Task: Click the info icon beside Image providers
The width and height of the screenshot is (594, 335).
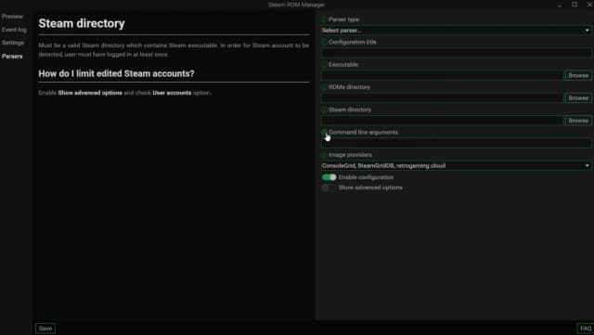Action: (x=324, y=155)
